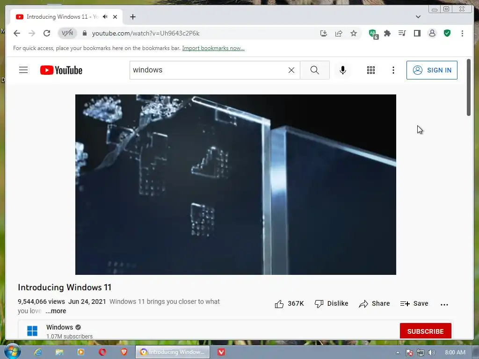Close the Introducing Windows 11 tab
This screenshot has width=479, height=359.
coord(115,17)
